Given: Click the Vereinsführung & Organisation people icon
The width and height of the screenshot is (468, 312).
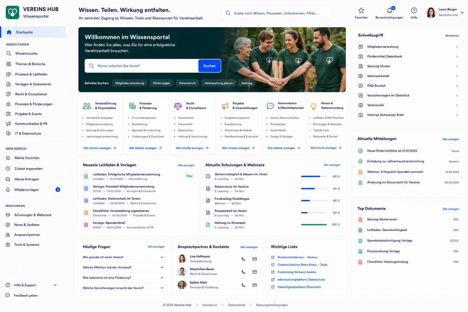Looking at the screenshot, I should coord(87,106).
